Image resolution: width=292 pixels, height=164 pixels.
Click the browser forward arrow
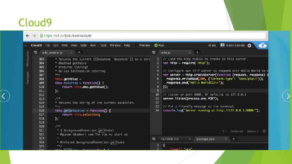(x=34, y=36)
